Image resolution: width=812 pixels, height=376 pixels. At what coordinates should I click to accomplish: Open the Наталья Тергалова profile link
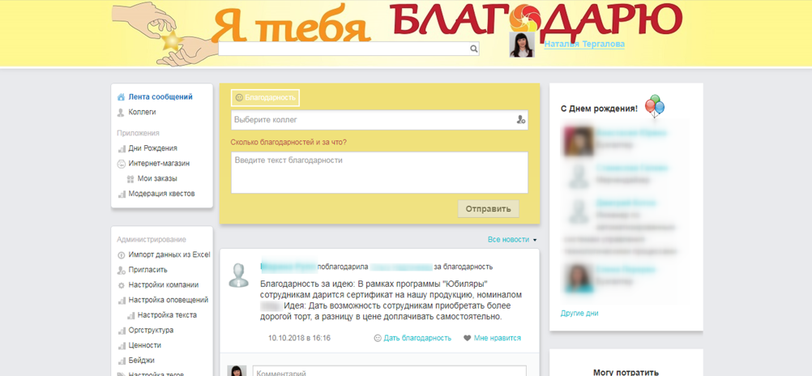[583, 45]
